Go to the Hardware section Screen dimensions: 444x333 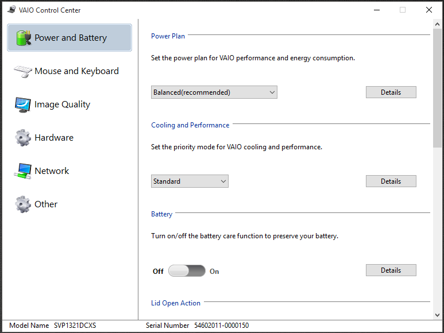pos(70,138)
